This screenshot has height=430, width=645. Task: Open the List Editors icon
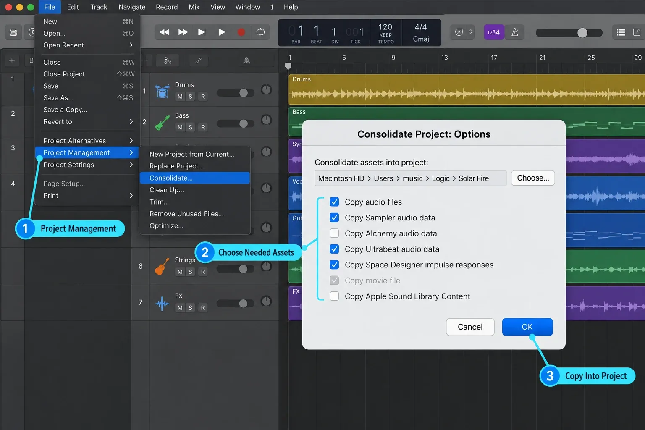pos(621,32)
